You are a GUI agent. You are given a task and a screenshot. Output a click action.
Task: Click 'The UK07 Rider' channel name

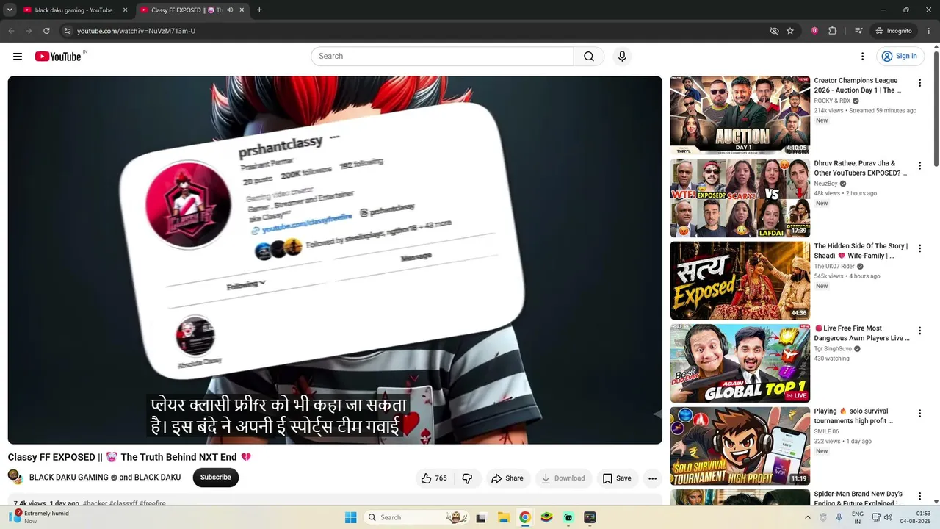tap(834, 267)
